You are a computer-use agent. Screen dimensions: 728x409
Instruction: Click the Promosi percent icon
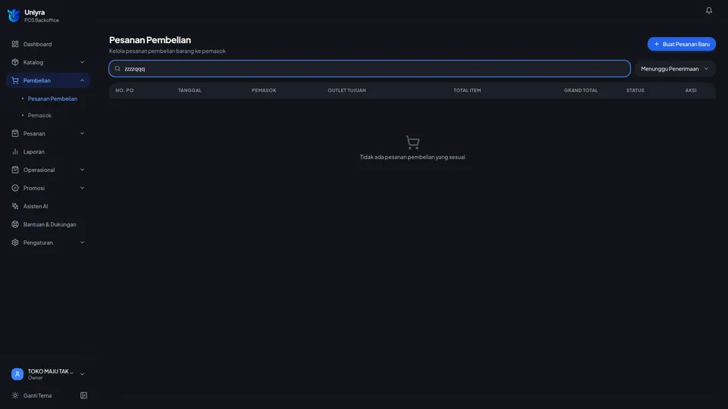15,188
